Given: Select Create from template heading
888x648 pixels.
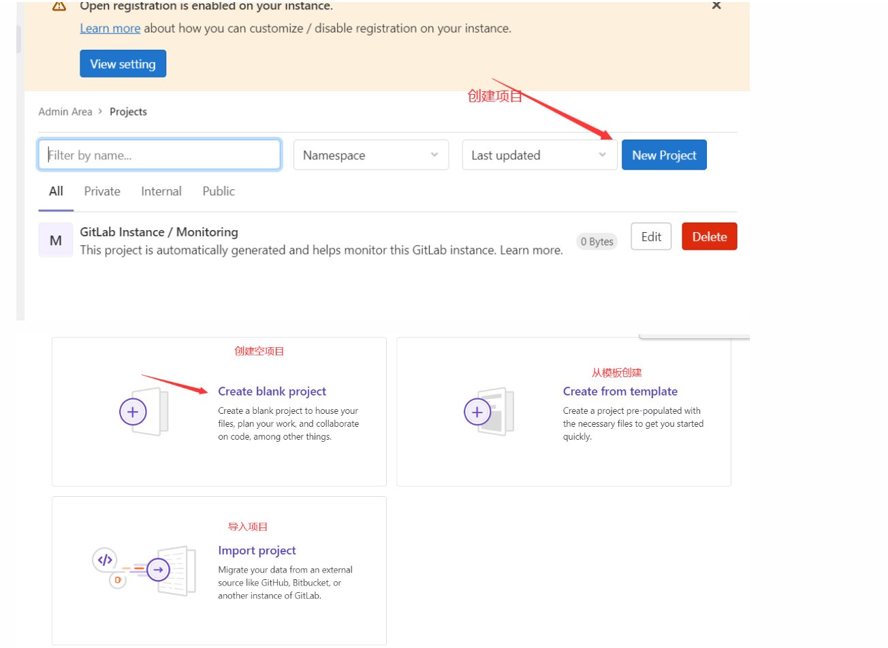Looking at the screenshot, I should point(620,391).
